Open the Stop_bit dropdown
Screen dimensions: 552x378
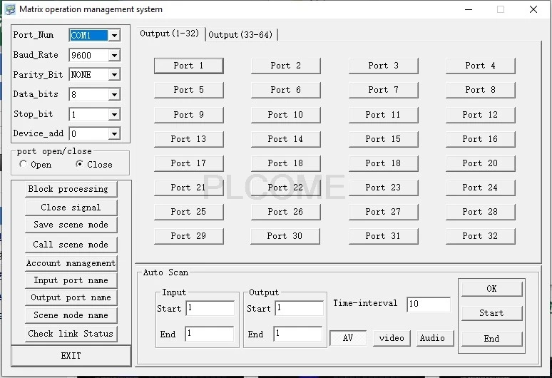(x=114, y=114)
